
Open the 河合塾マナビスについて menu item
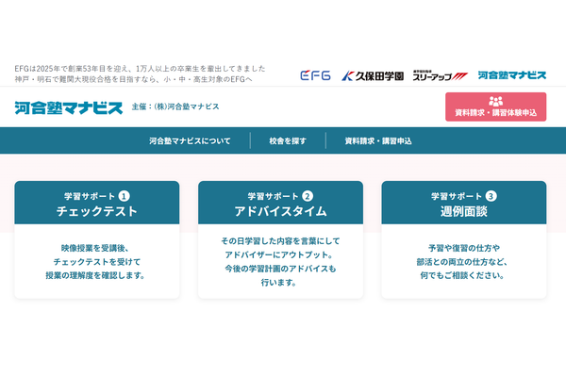coord(190,141)
